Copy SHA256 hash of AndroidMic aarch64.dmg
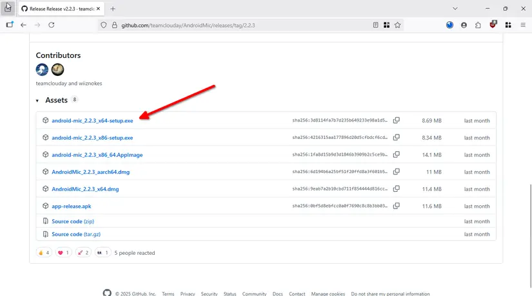 tap(397, 172)
